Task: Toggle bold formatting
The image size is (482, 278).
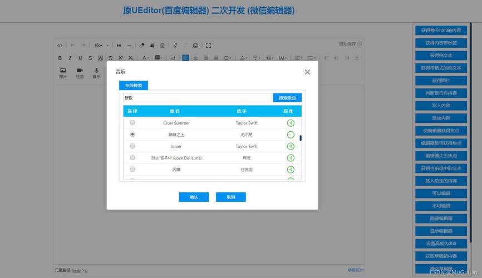Action: tap(60, 58)
